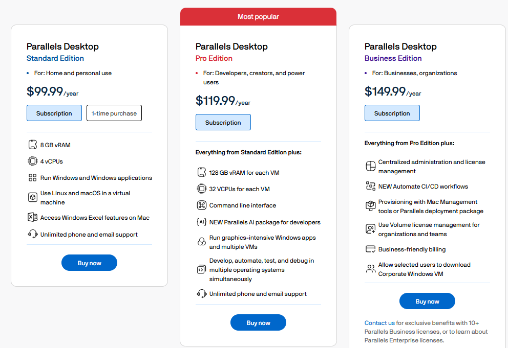Viewport: 508px width, 348px height.
Task: Buy now the Standard Edition
Action: click(x=90, y=263)
